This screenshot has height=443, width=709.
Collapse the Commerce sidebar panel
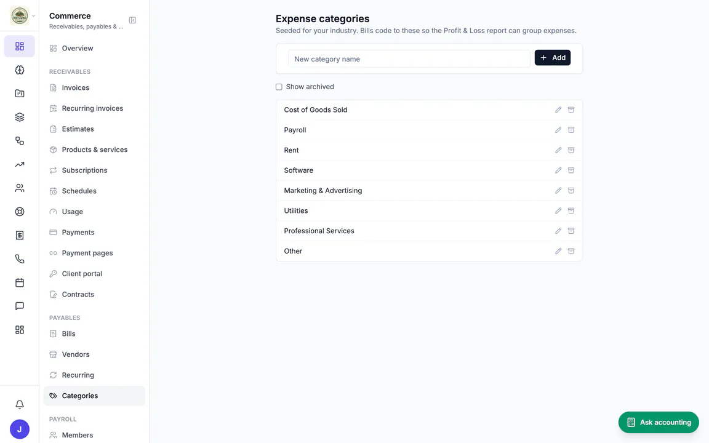(132, 20)
